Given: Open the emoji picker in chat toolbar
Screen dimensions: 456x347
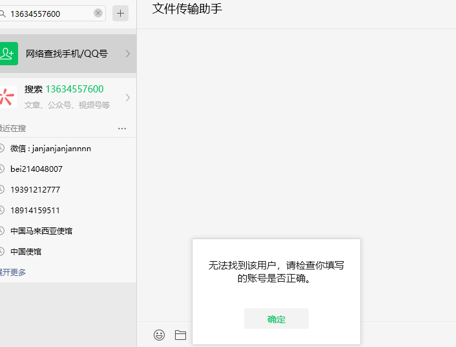Looking at the screenshot, I should click(x=159, y=335).
